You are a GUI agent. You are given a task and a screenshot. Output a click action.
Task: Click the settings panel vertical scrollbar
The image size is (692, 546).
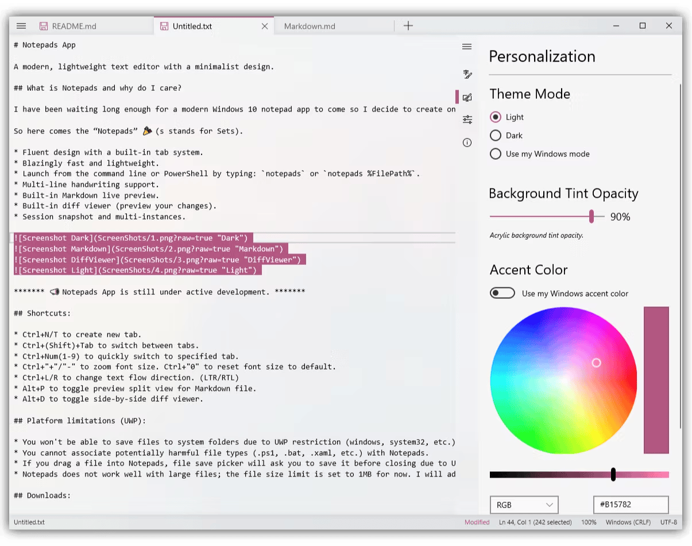pos(681,256)
